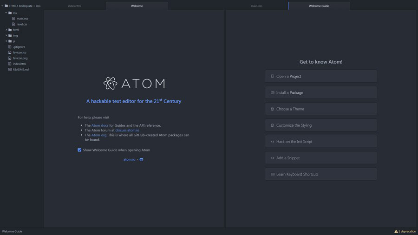Image resolution: width=418 pixels, height=235 pixels.
Task: Click the css folder icon
Action: coord(10,13)
